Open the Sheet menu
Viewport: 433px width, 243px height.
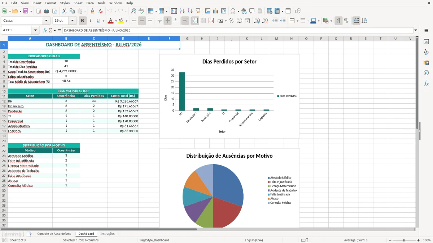point(78,3)
